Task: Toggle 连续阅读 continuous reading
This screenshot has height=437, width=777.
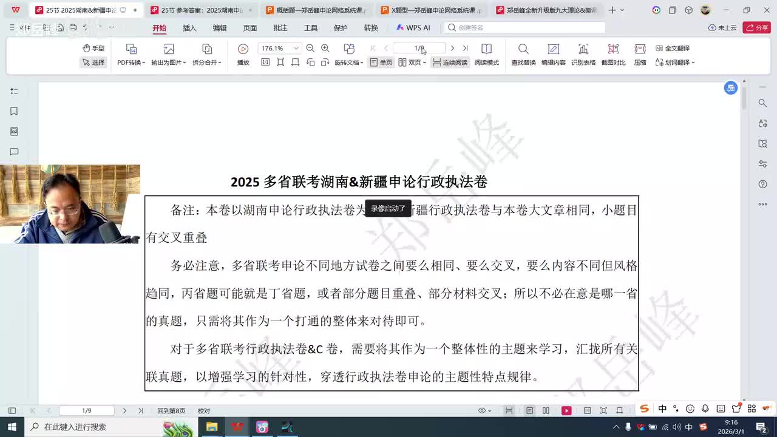Action: pos(450,62)
